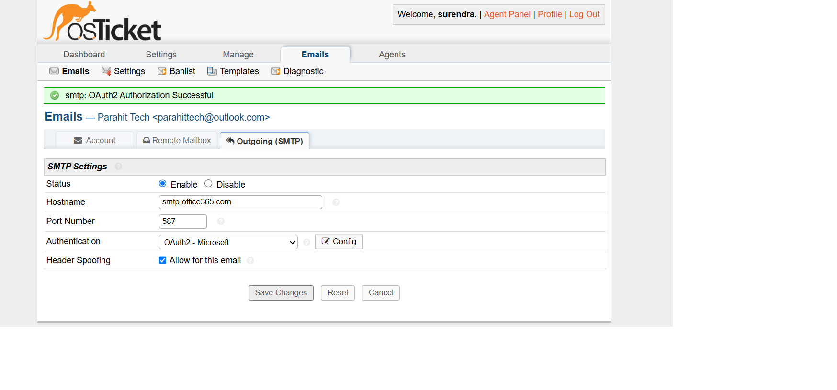This screenshot has height=390, width=837.
Task: Click into the Hostname input field
Action: coord(240,202)
